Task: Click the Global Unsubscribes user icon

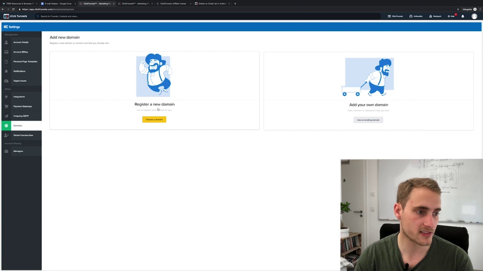Action: (x=6, y=135)
